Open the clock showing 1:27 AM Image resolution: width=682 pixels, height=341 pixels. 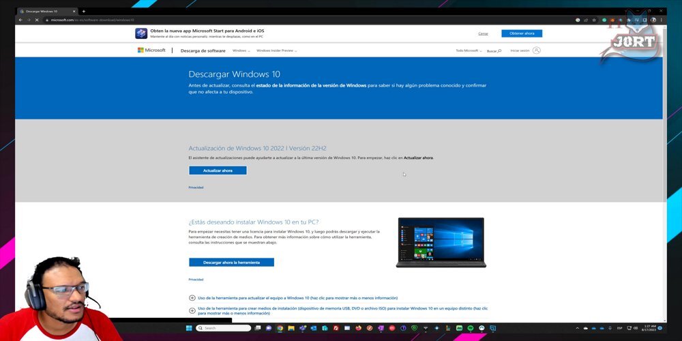click(x=649, y=328)
